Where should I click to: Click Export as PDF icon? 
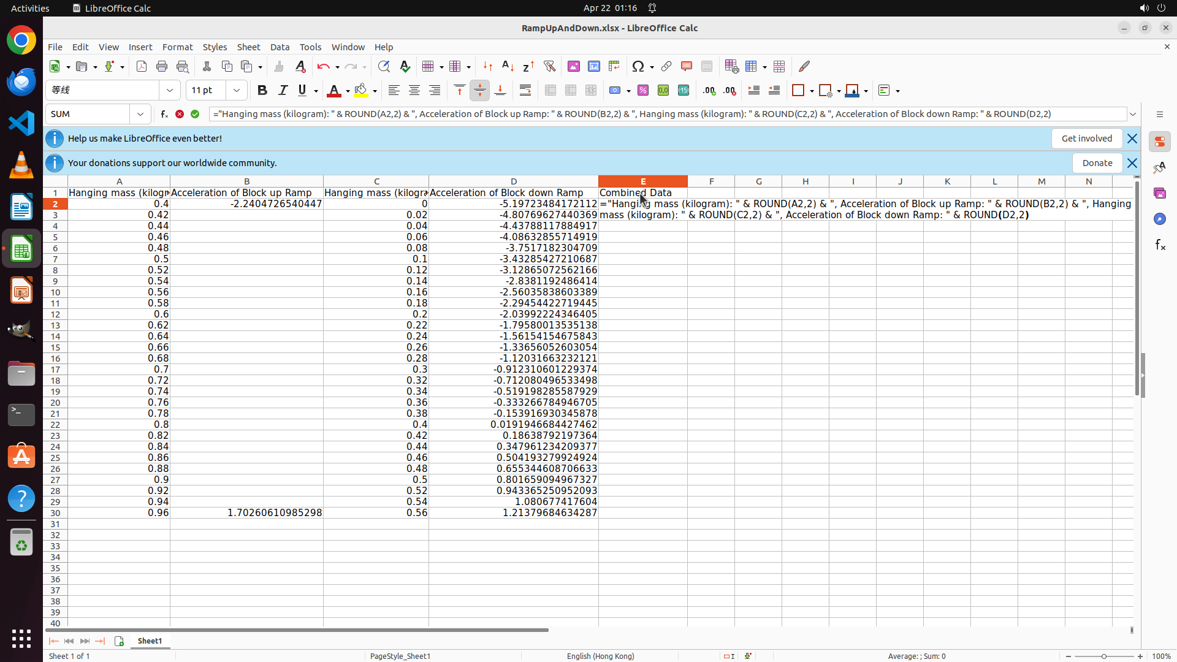(142, 66)
